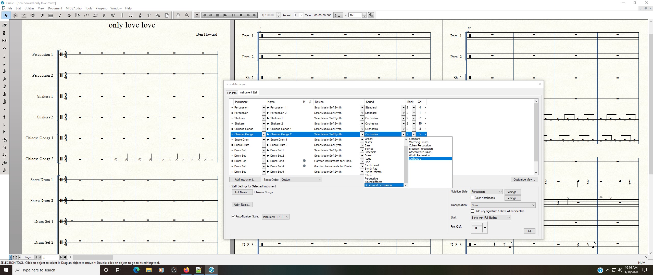The width and height of the screenshot is (653, 275).
Task: Select the Resize percent tool
Action: (x=158, y=15)
